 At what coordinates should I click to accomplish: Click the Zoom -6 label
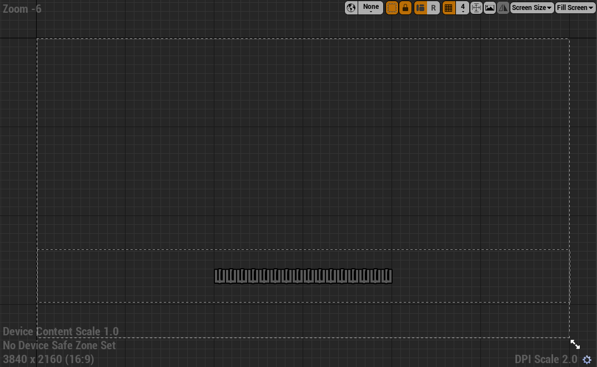click(x=22, y=9)
